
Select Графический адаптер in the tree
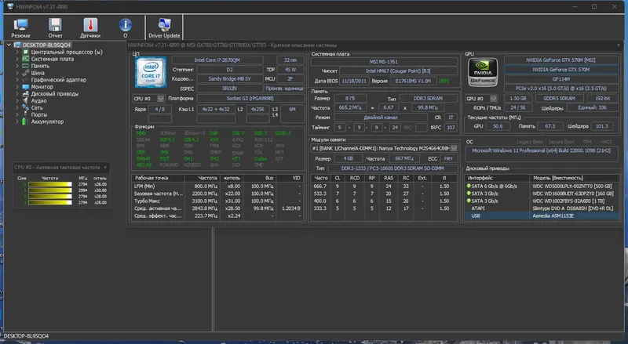59,80
